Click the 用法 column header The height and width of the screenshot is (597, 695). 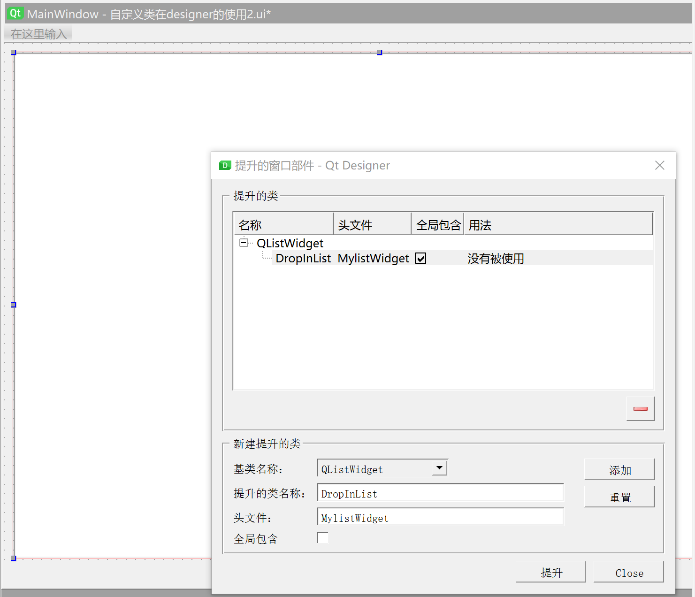480,224
